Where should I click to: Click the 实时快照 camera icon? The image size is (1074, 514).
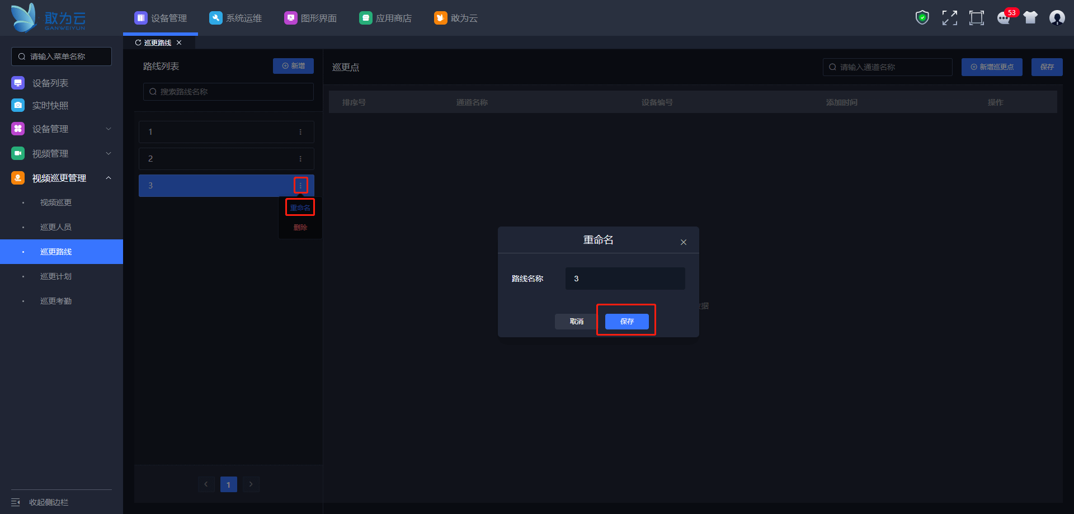coord(18,105)
